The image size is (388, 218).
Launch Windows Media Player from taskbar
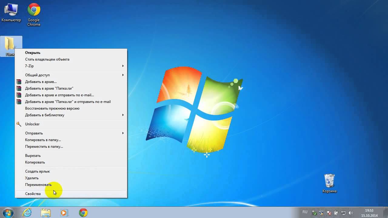(64, 213)
